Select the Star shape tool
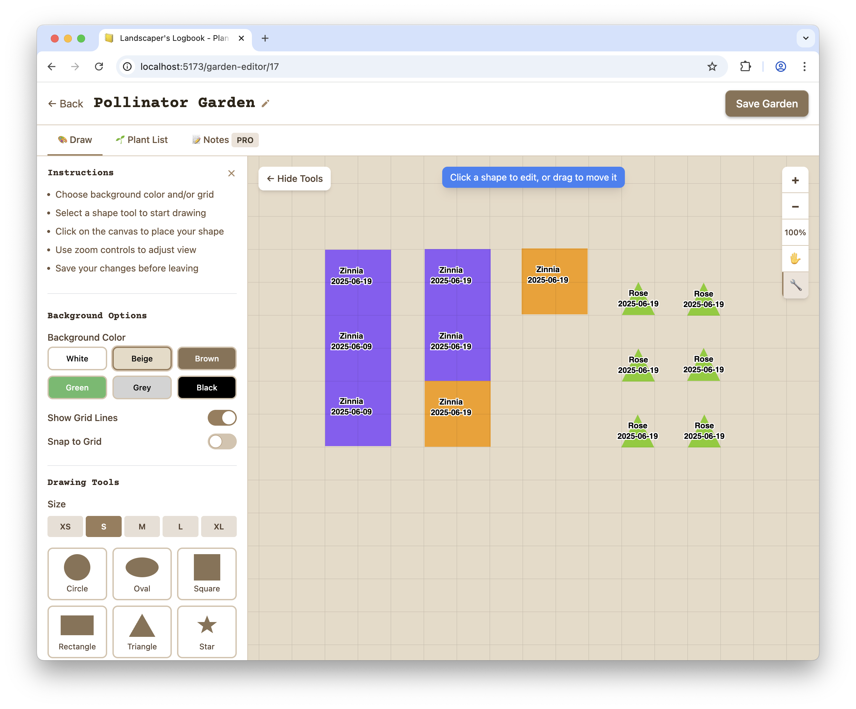The image size is (856, 709). pyautogui.click(x=207, y=631)
